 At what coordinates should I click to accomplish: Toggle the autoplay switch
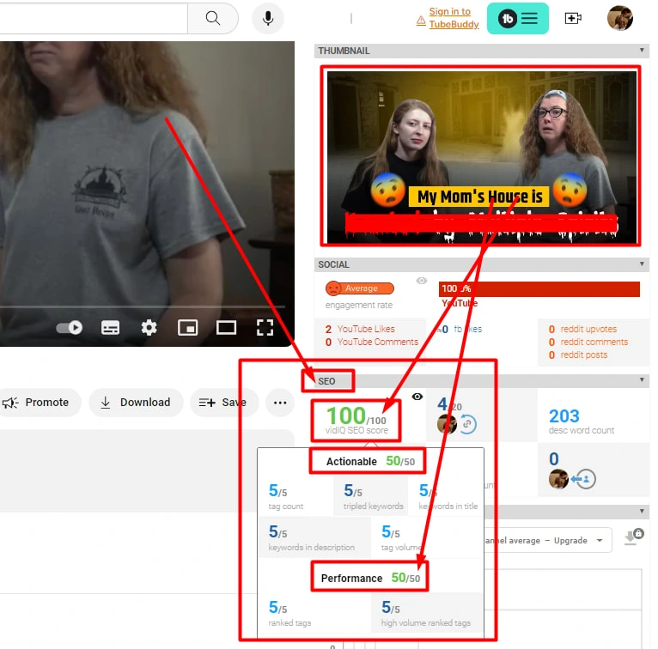click(70, 327)
